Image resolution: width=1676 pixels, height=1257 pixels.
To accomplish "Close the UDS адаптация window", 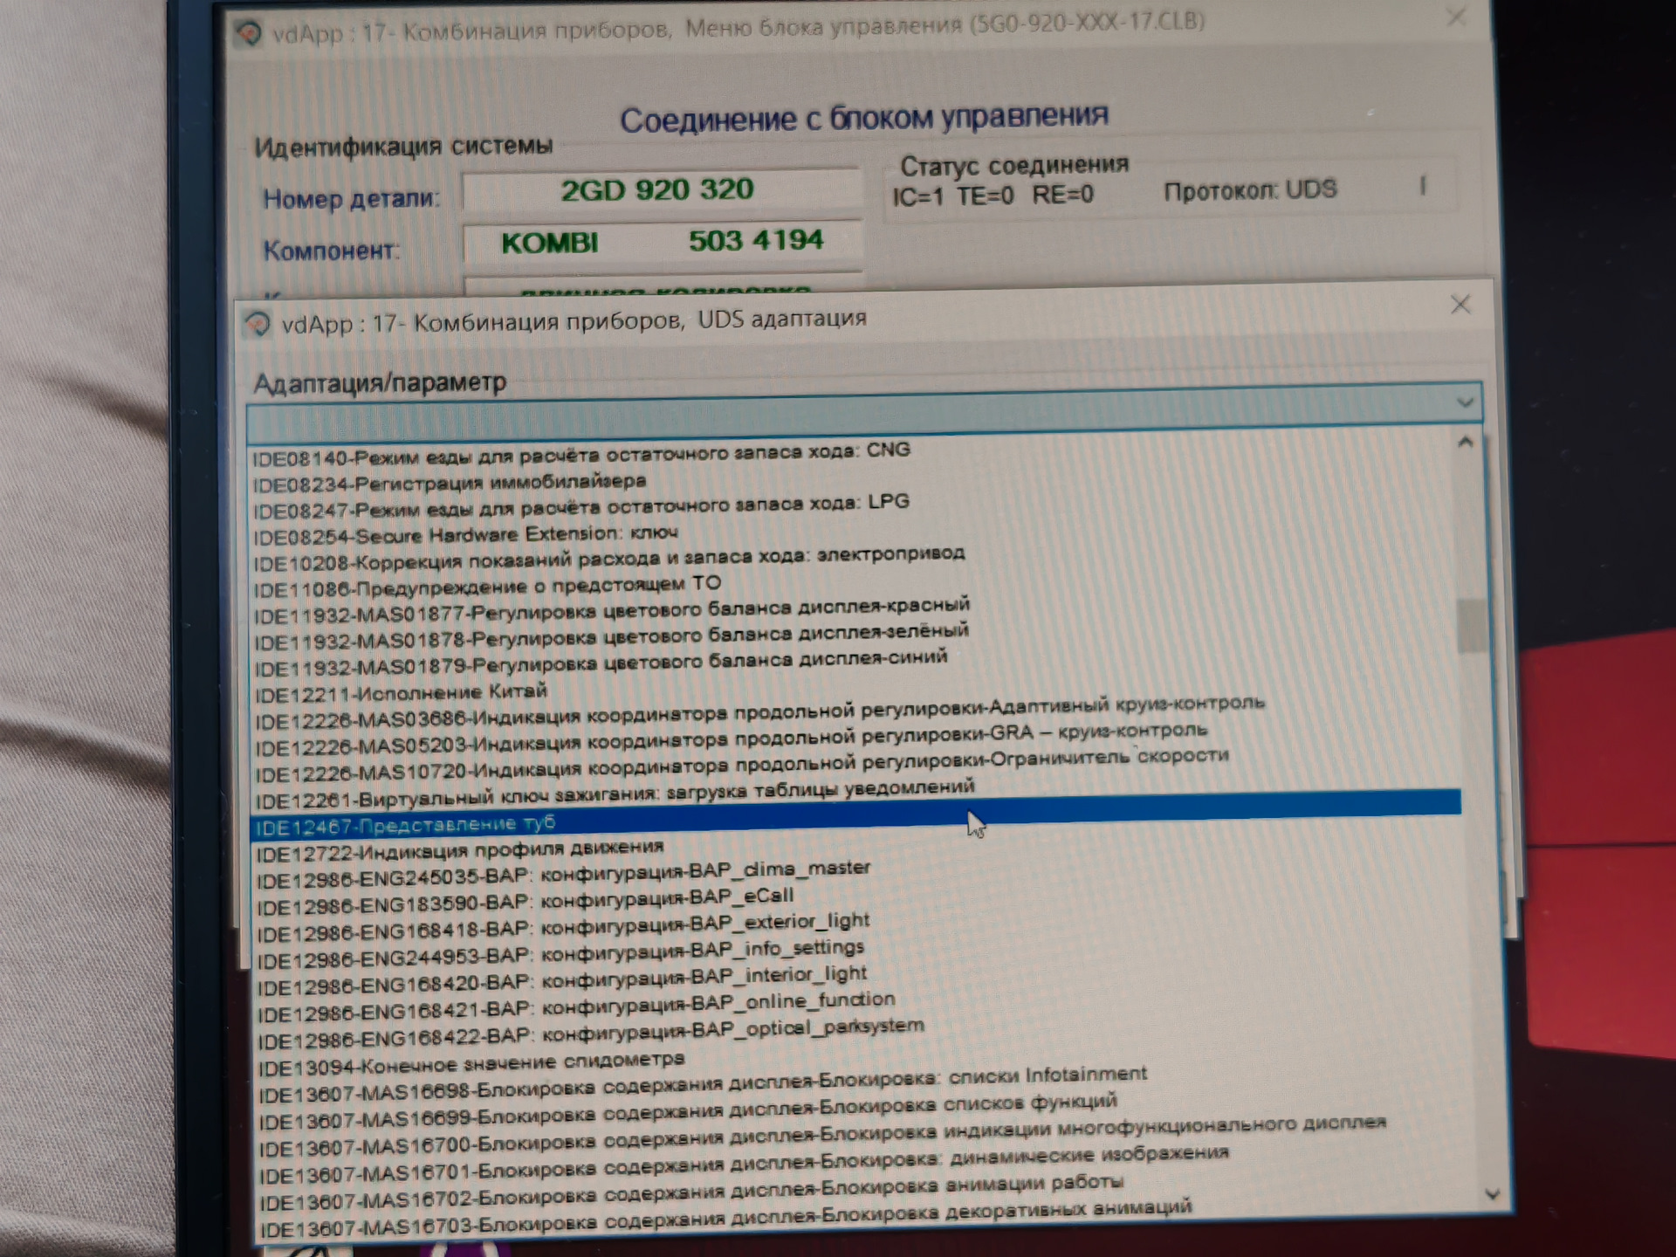I will coord(1460,305).
